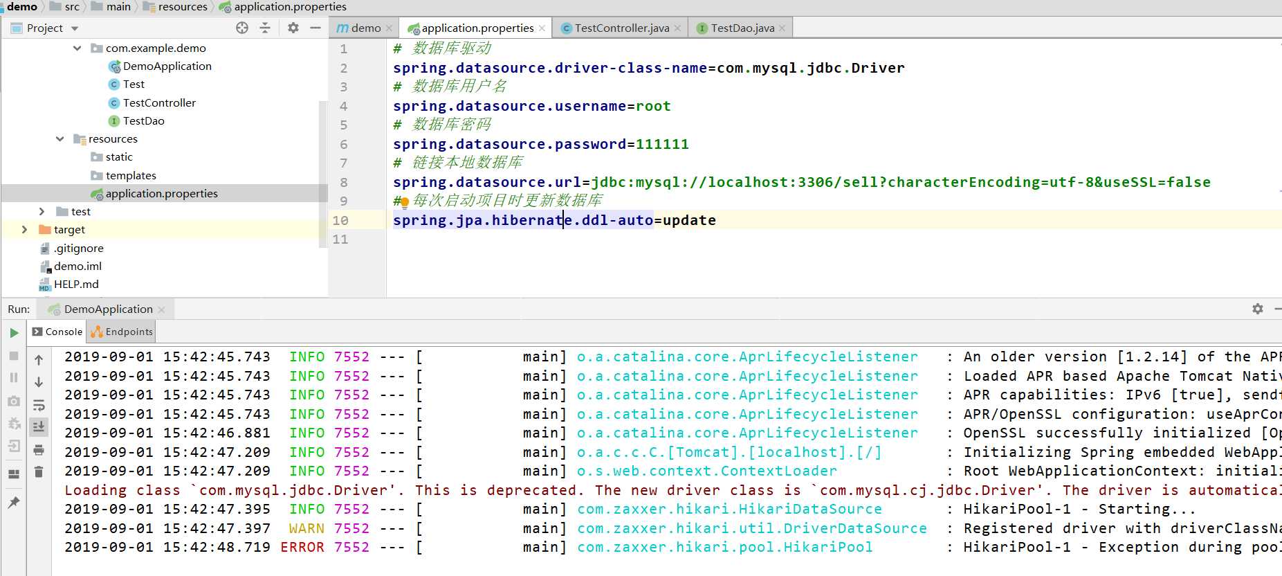The image size is (1282, 576).
Task: Click the main breadcrumb
Action: (111, 6)
